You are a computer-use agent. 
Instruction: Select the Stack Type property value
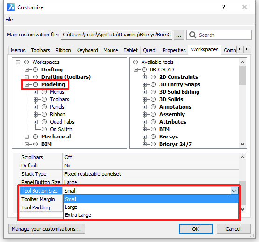(151, 174)
